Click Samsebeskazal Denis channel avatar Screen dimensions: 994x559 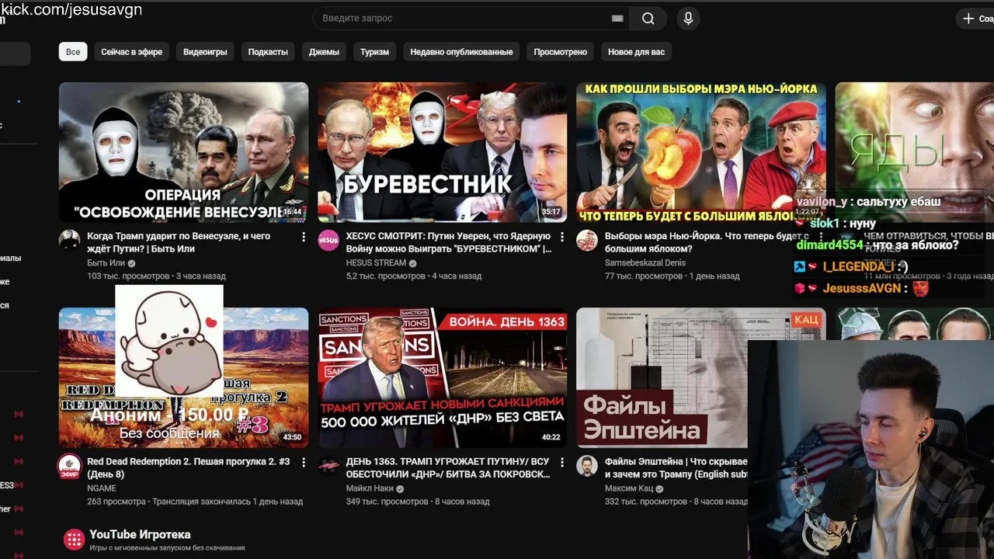pyautogui.click(x=587, y=241)
